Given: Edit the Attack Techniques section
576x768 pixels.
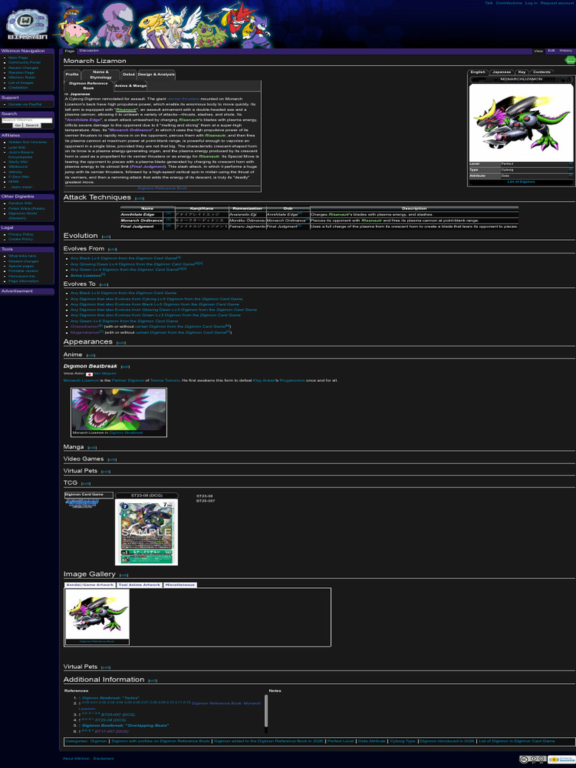Looking at the screenshot, I should pyautogui.click(x=139, y=198).
